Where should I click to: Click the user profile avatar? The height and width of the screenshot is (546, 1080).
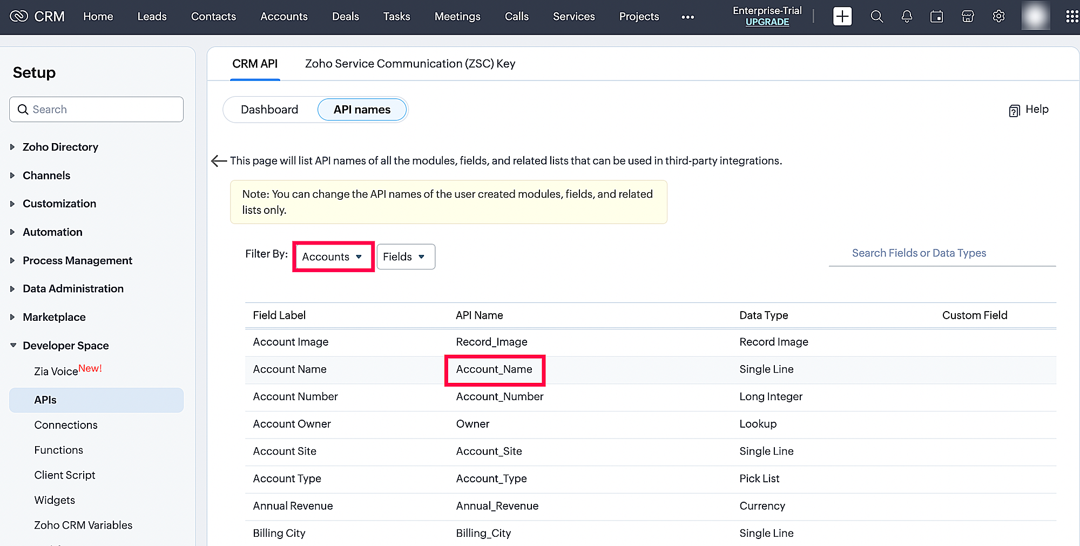1035,17
